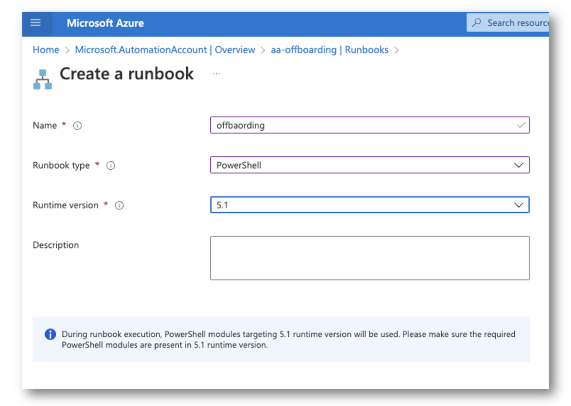Open the Runbook type dropdown showing PowerShell

370,165
